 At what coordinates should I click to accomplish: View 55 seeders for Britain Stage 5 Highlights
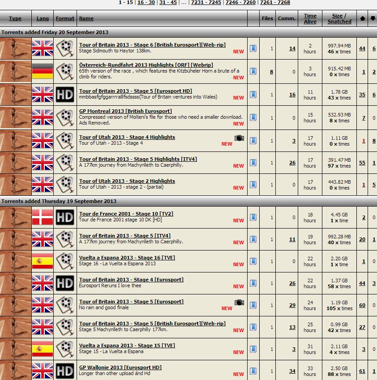362,163
